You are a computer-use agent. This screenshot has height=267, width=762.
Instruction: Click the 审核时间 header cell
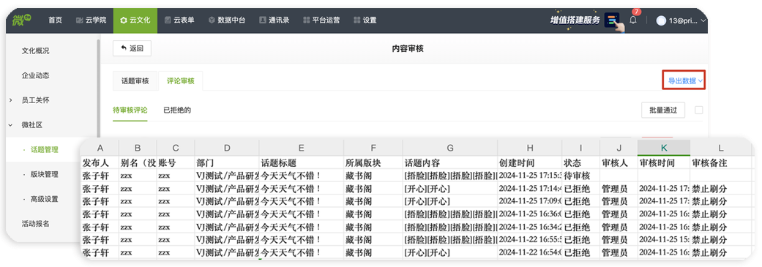[x=664, y=162]
